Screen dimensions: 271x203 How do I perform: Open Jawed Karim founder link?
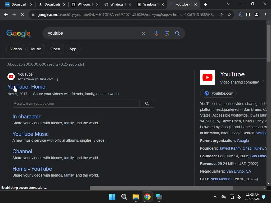230,148
